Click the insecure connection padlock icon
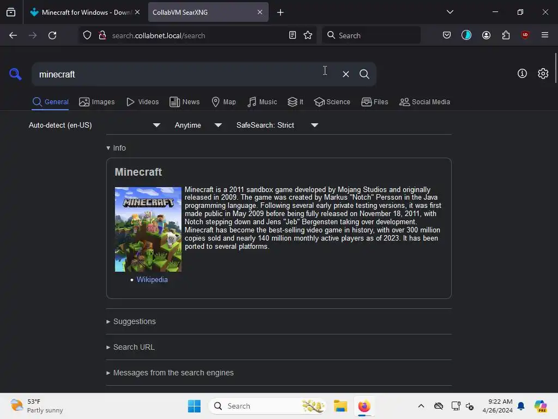This screenshot has width=558, height=419. (x=102, y=35)
